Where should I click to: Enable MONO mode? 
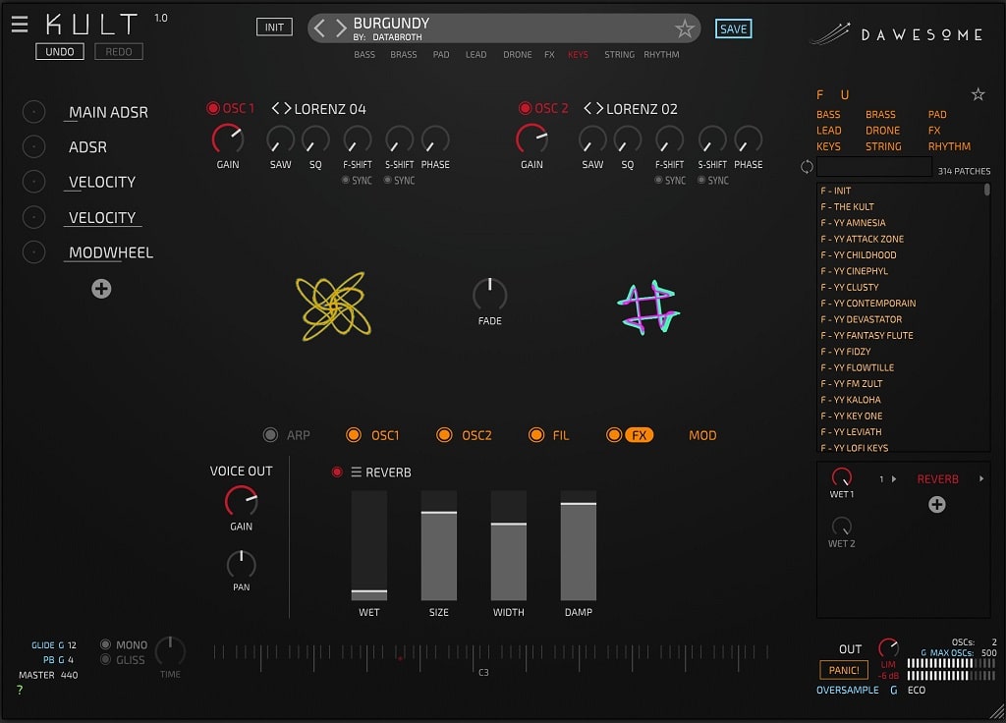pyautogui.click(x=106, y=644)
